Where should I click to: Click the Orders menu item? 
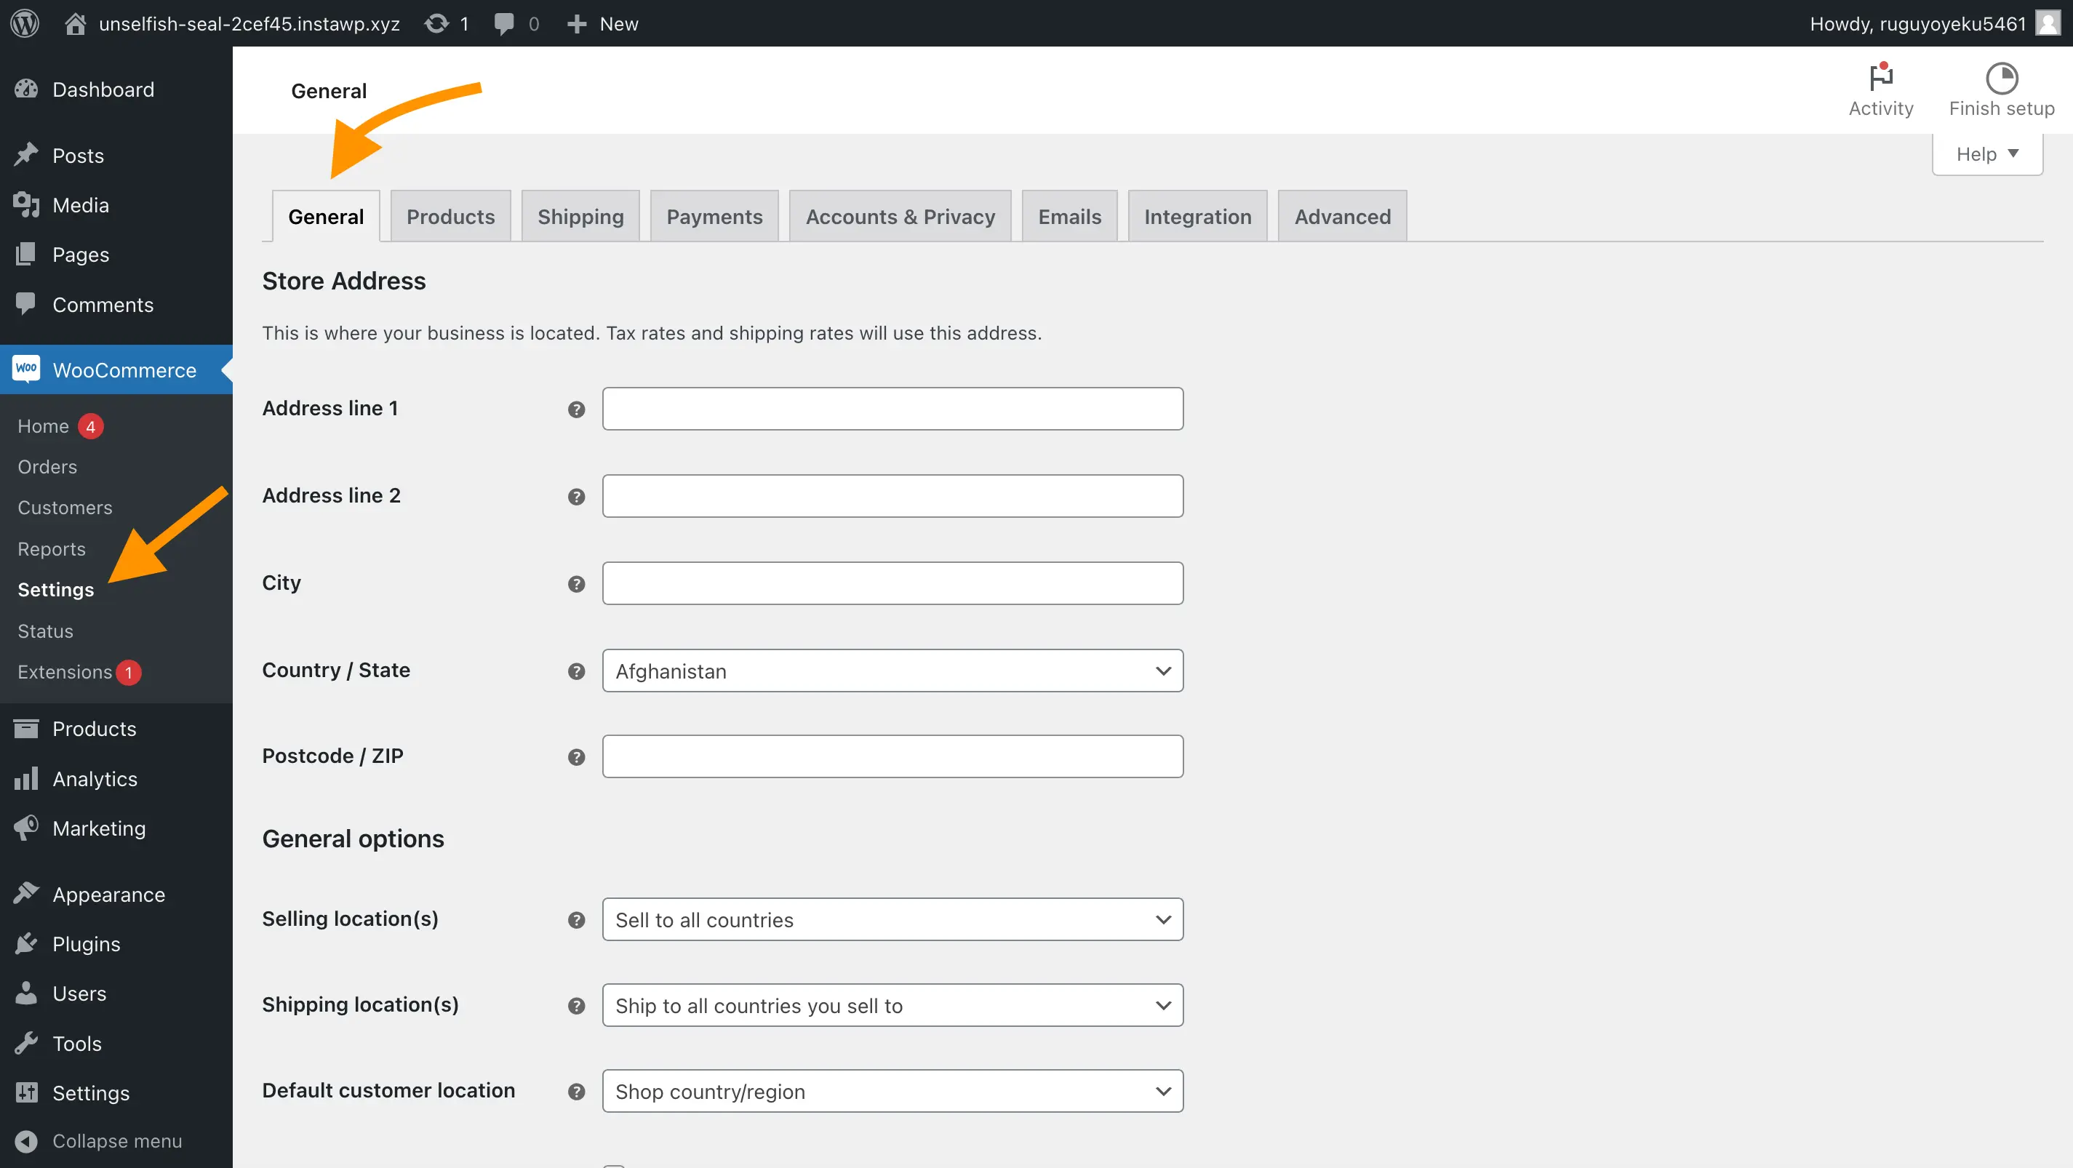(46, 465)
